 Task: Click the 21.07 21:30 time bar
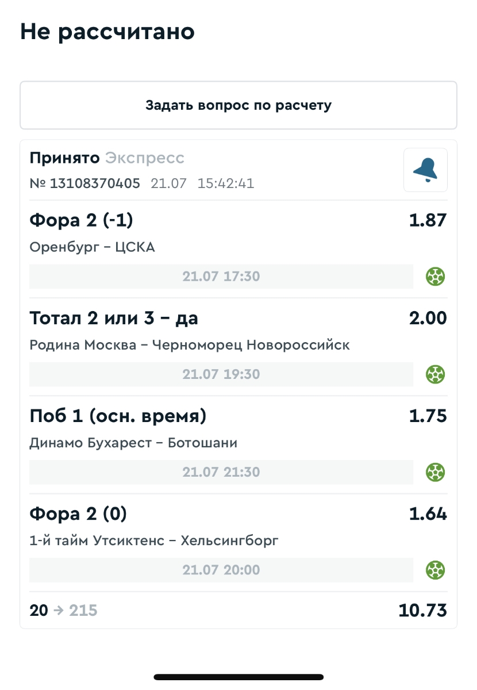(221, 472)
